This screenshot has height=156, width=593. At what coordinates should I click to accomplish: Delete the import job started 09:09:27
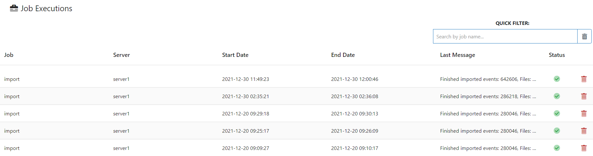(x=584, y=148)
